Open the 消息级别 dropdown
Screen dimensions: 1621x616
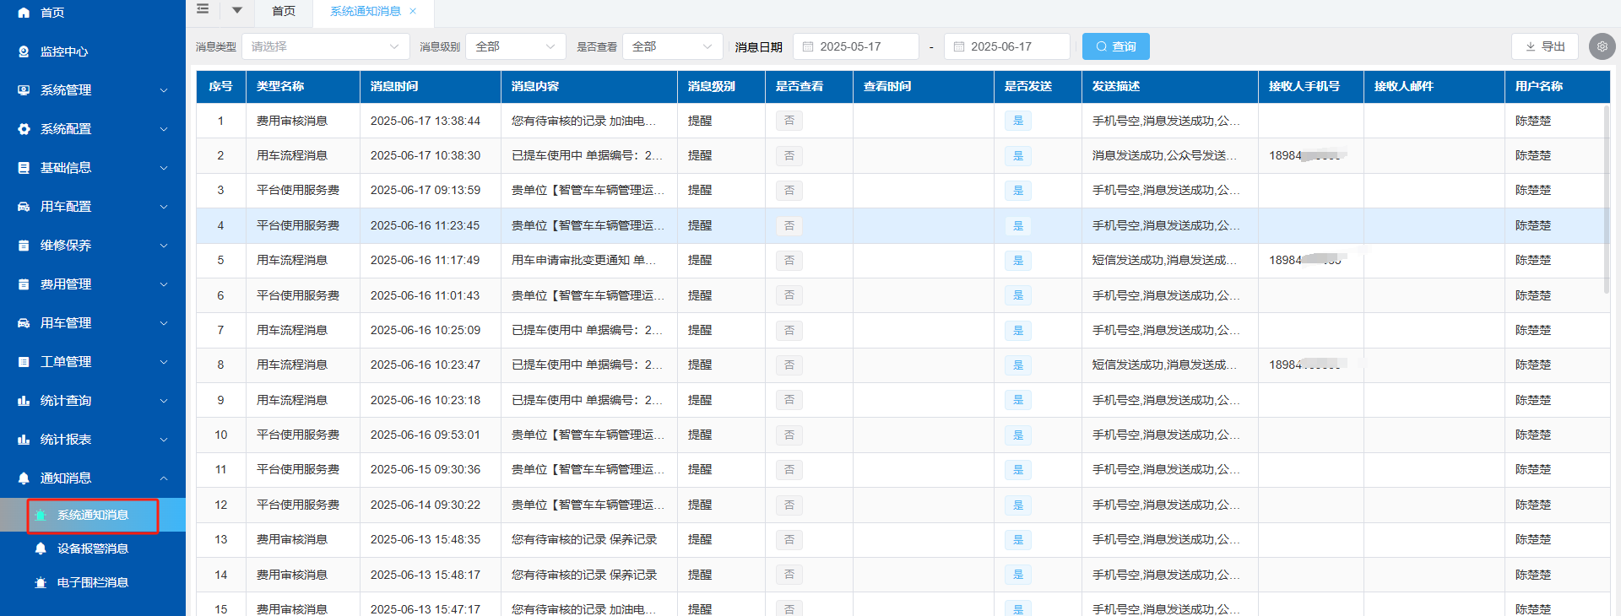click(x=515, y=46)
